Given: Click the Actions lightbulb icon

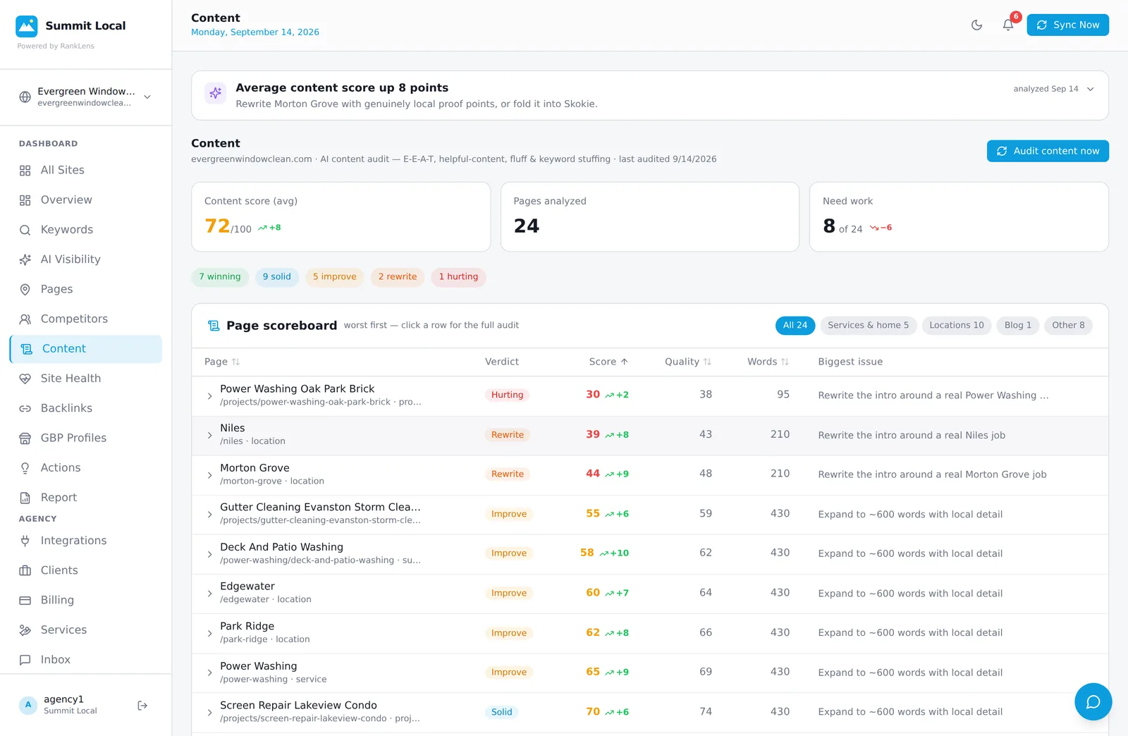Looking at the screenshot, I should click(25, 468).
